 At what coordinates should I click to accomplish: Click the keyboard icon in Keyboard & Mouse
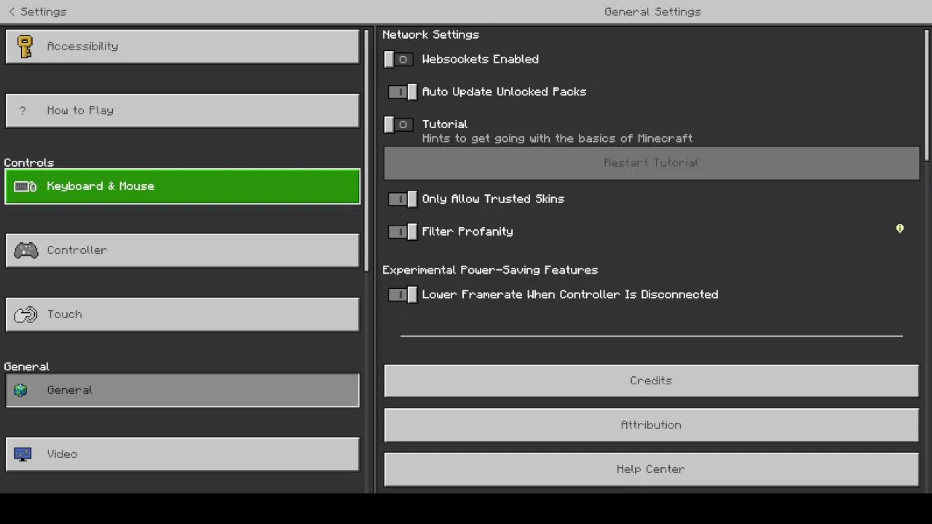[x=25, y=186]
